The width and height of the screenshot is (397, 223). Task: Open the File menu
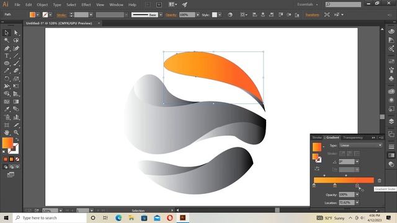click(x=17, y=4)
